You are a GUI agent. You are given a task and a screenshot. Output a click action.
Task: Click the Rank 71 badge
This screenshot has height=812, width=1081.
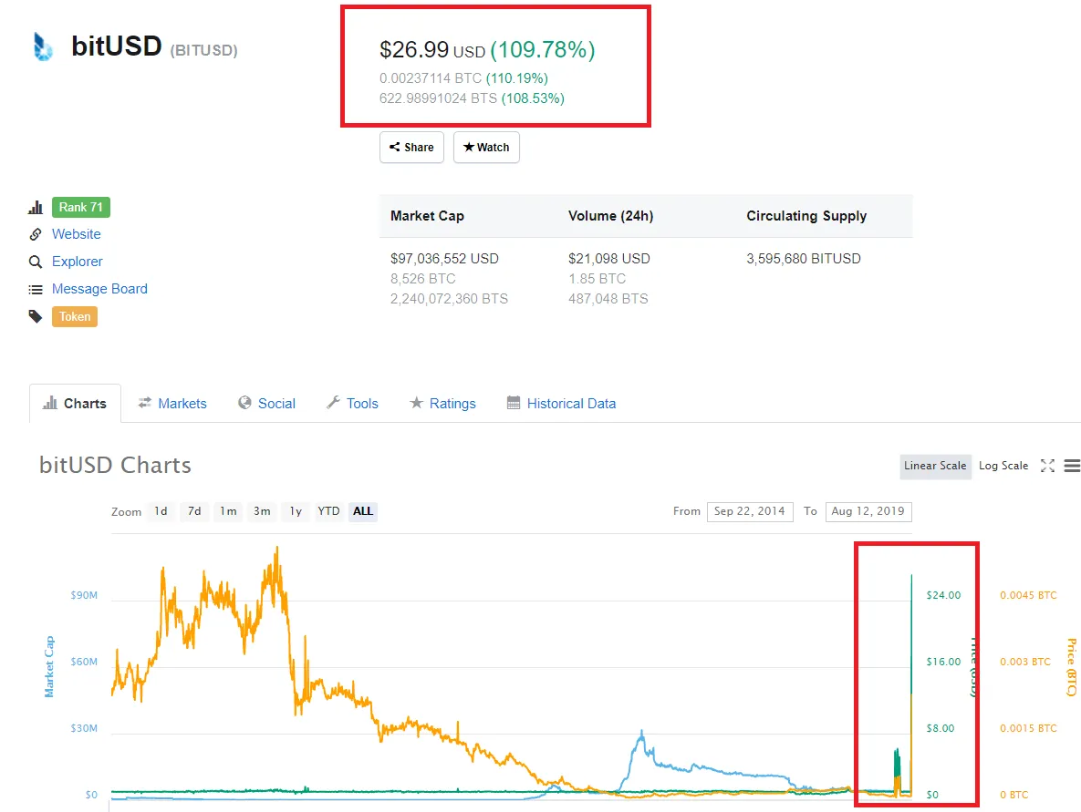tap(80, 207)
